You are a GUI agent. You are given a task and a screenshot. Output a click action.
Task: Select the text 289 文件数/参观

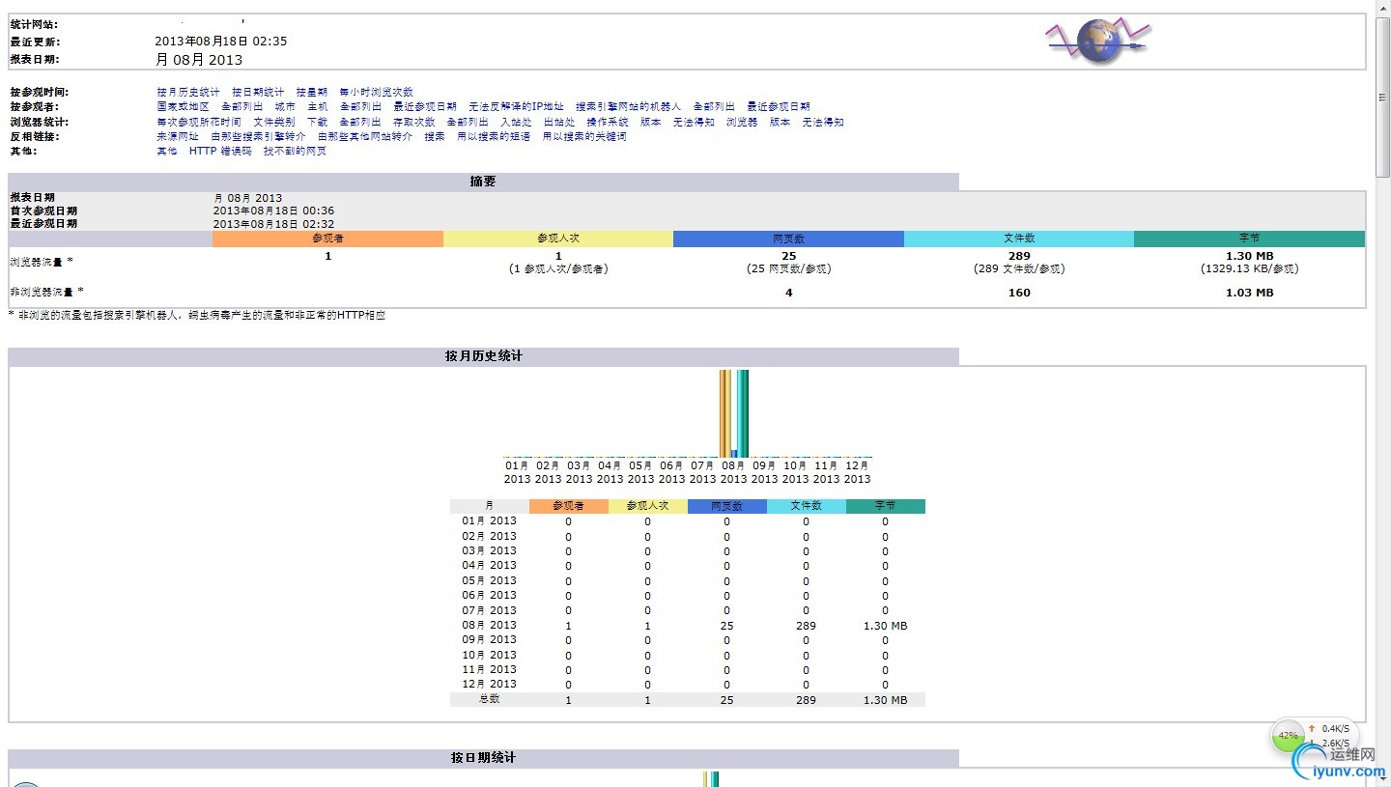point(1019,269)
